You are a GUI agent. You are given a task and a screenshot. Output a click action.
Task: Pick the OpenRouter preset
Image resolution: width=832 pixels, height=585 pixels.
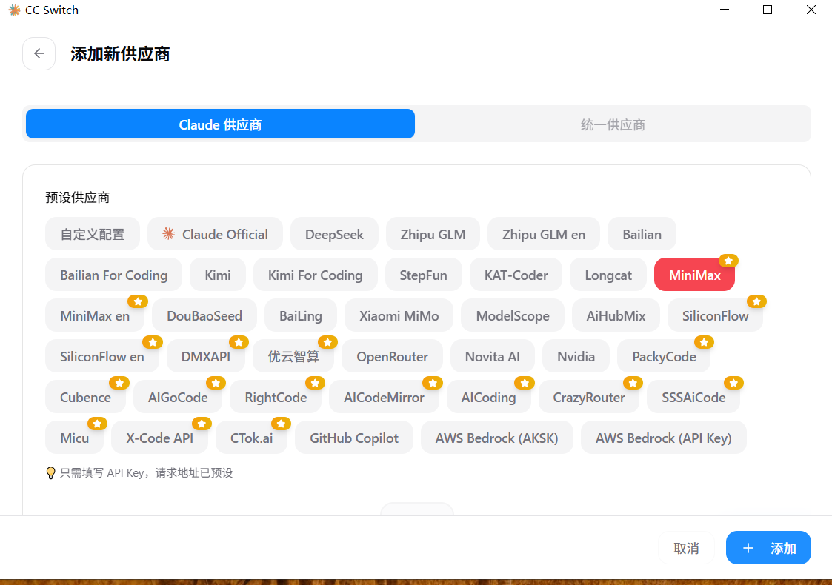point(392,356)
